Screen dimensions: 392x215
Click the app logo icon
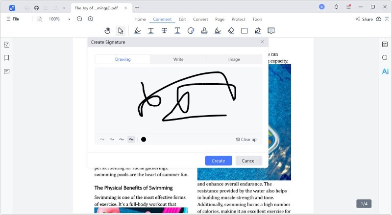[12, 8]
